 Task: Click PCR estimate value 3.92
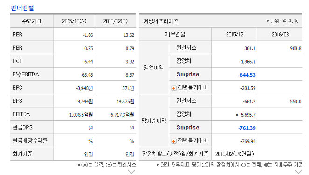(x=130, y=62)
